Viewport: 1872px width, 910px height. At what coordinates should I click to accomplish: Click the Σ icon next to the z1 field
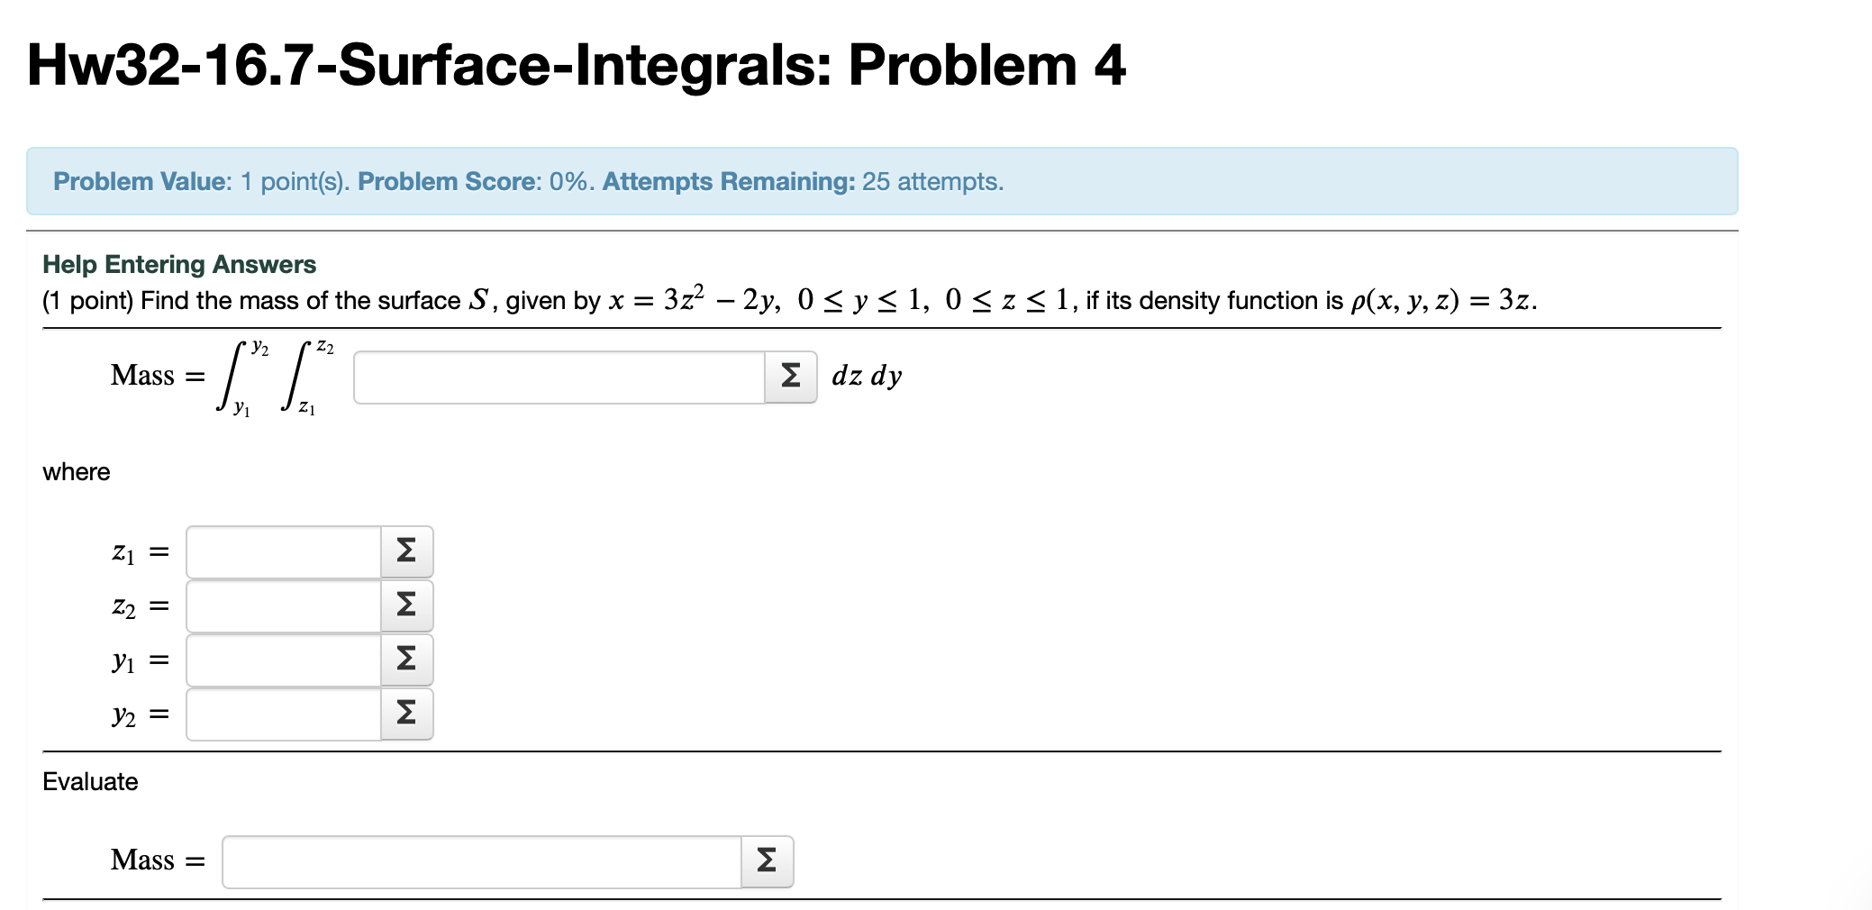(x=404, y=551)
